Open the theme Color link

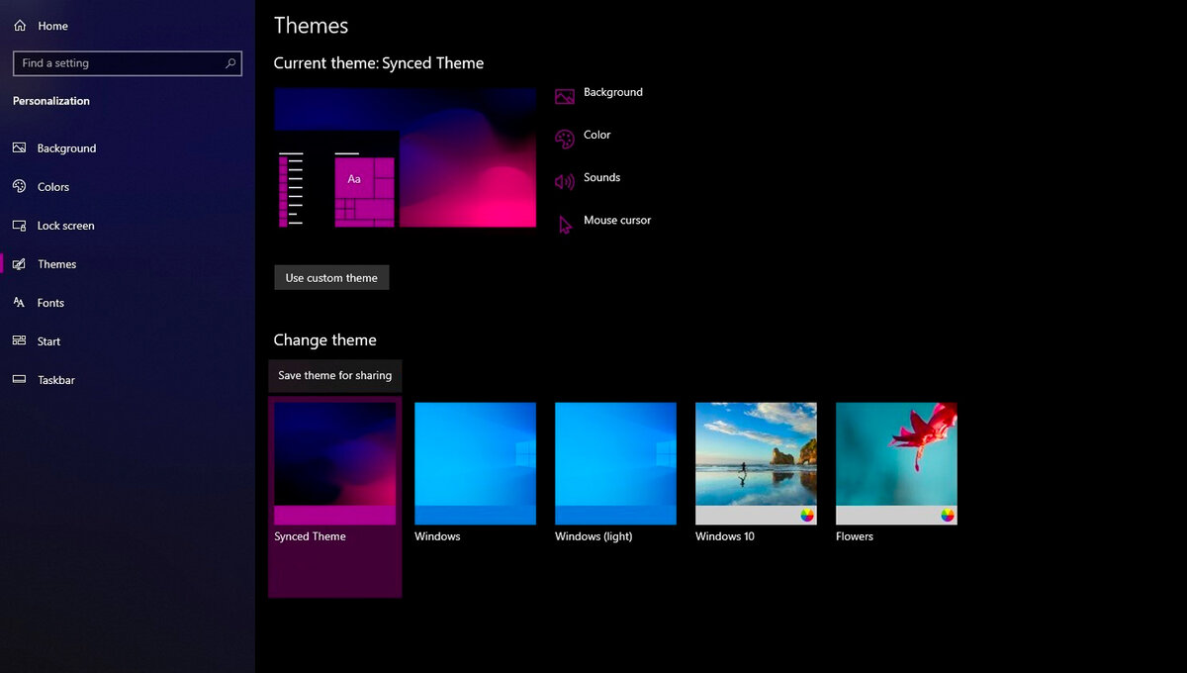597,135
